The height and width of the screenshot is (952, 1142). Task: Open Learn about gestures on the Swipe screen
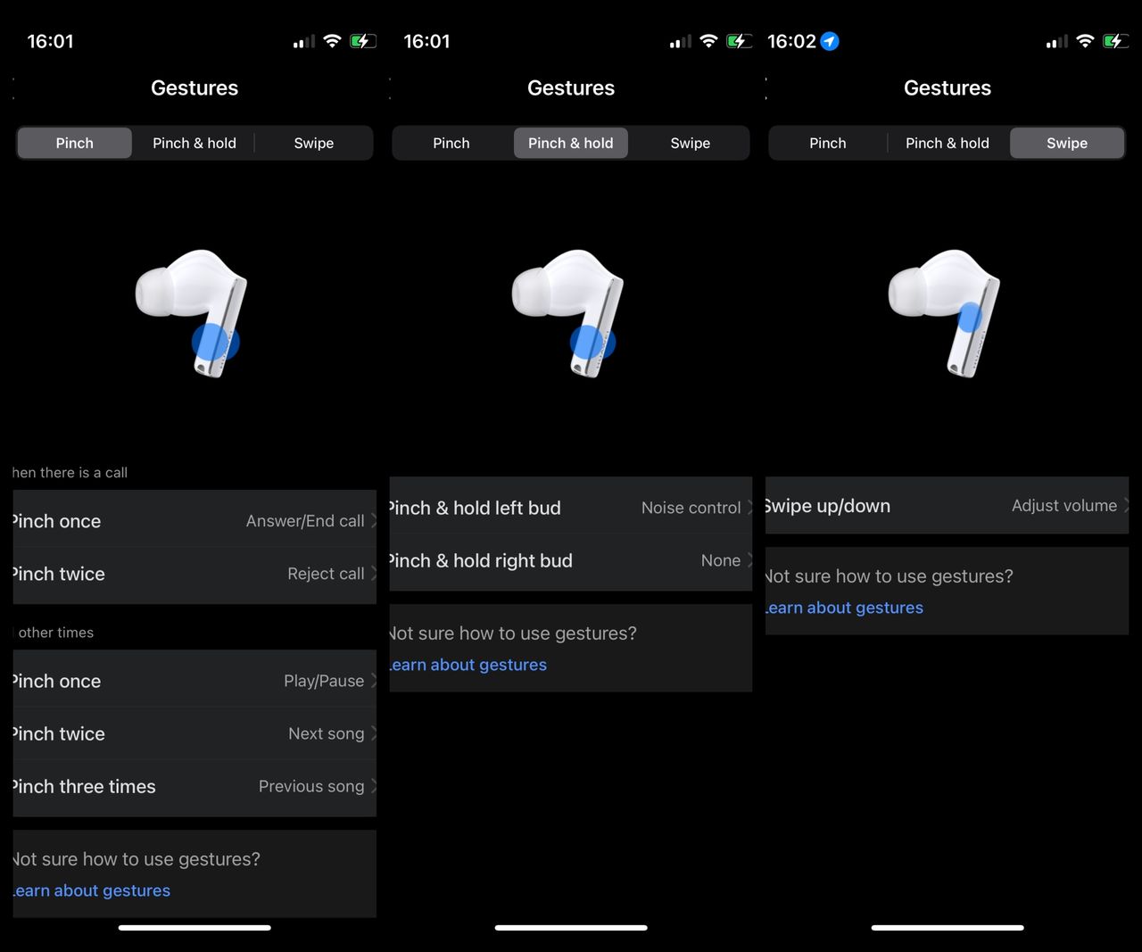tap(842, 608)
